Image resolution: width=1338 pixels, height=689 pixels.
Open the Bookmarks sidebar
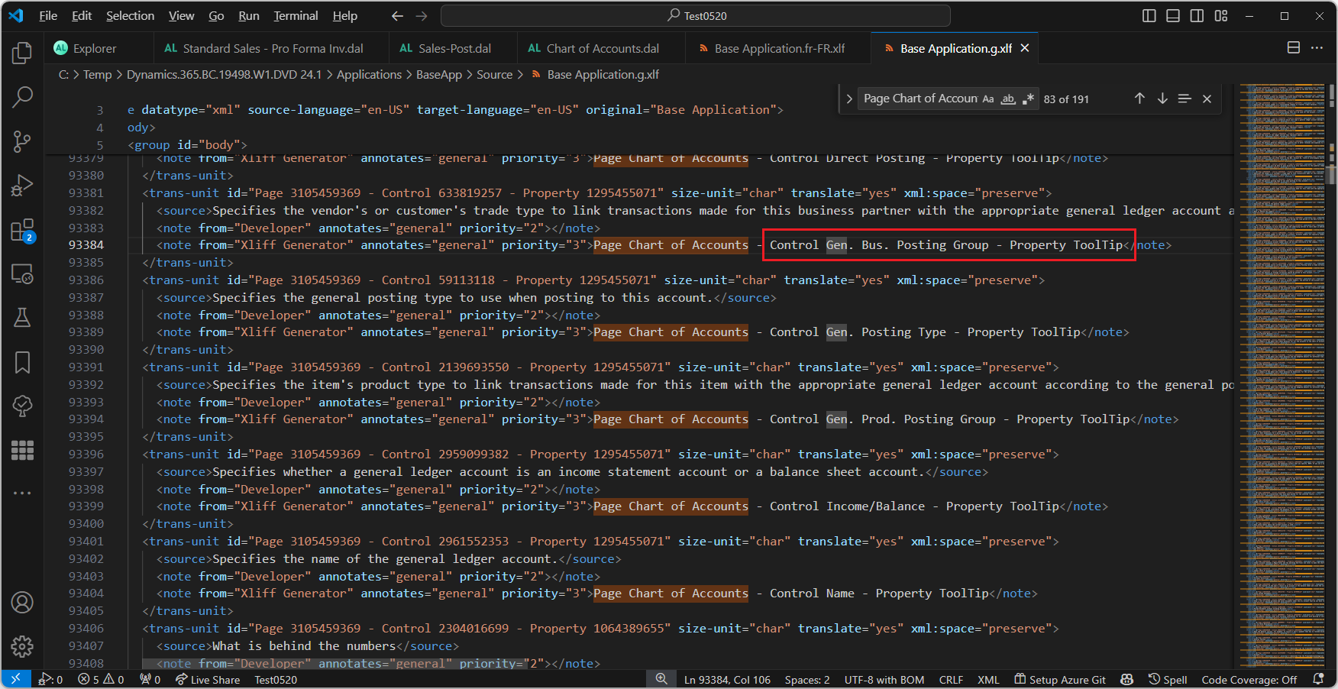[x=22, y=363]
